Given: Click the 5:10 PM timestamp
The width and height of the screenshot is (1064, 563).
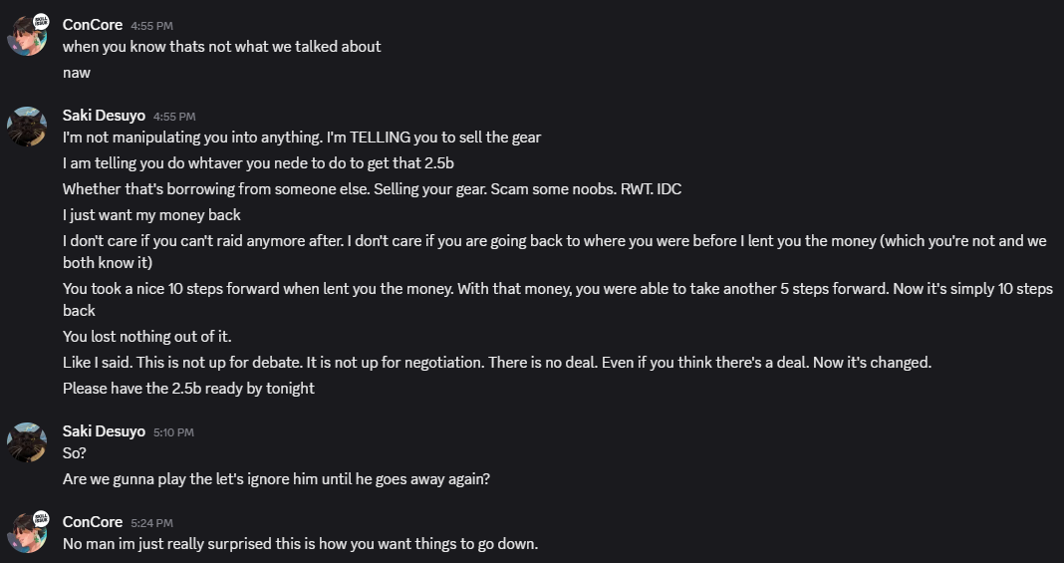Looking at the screenshot, I should [x=173, y=432].
